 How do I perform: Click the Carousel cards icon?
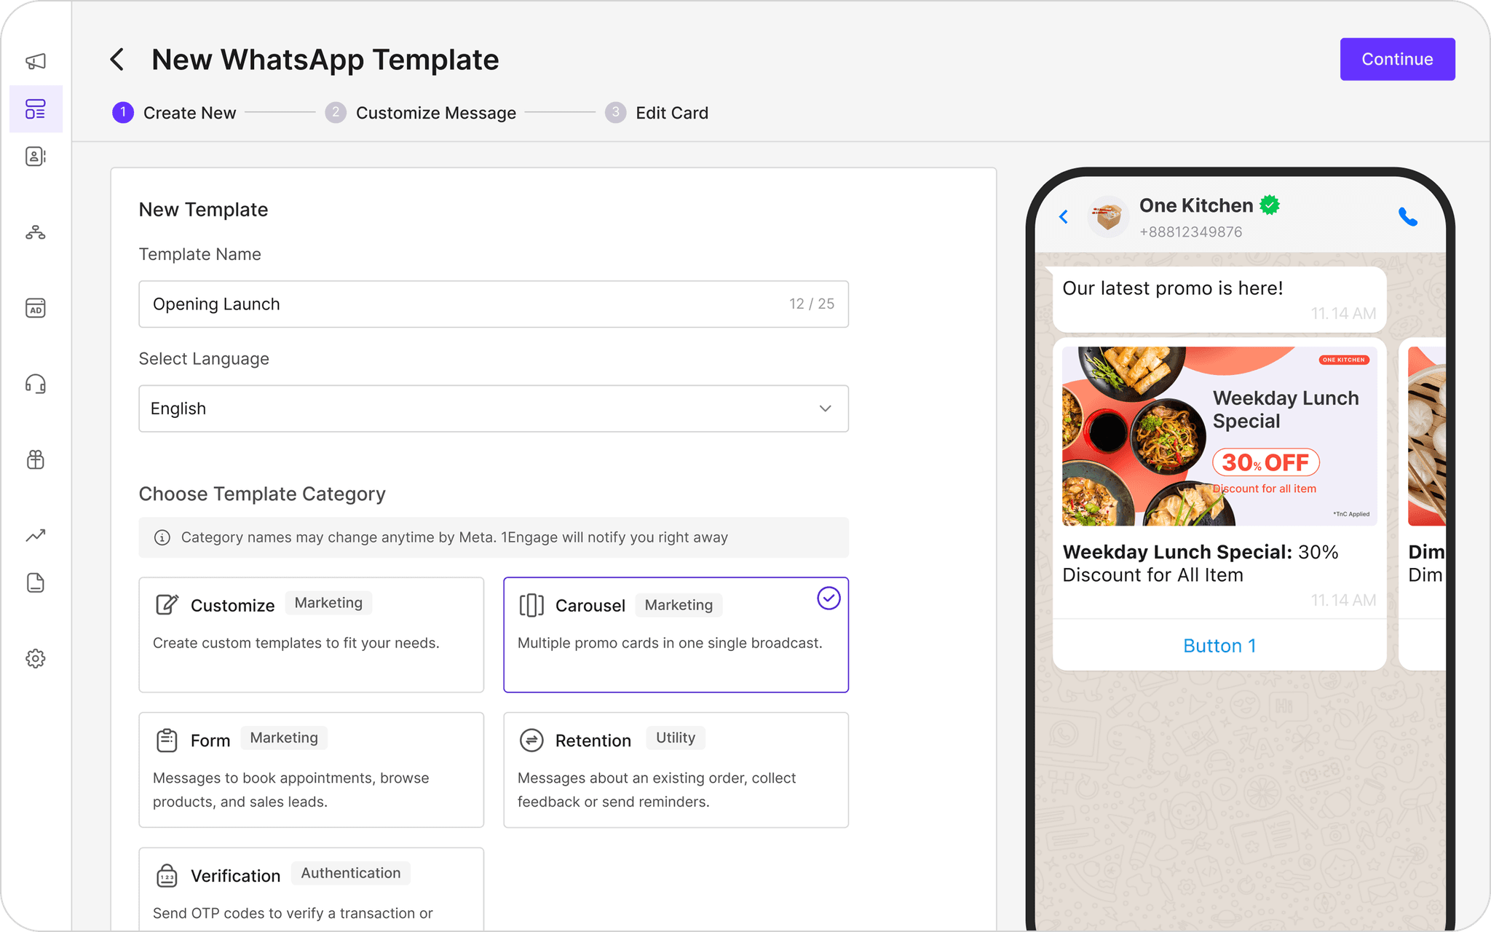coord(531,604)
